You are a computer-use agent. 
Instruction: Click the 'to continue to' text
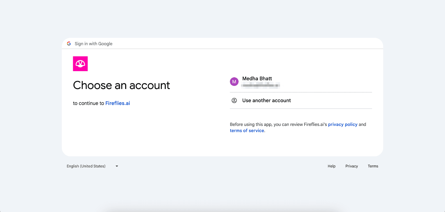(x=88, y=103)
